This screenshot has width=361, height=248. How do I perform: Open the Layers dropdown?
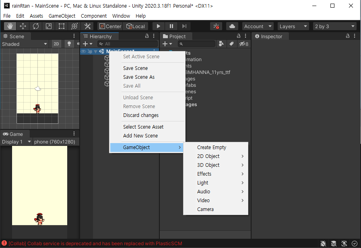[293, 26]
